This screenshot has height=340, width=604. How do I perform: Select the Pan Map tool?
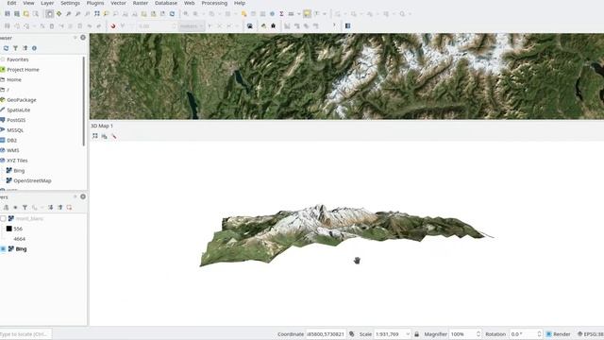coord(49,14)
